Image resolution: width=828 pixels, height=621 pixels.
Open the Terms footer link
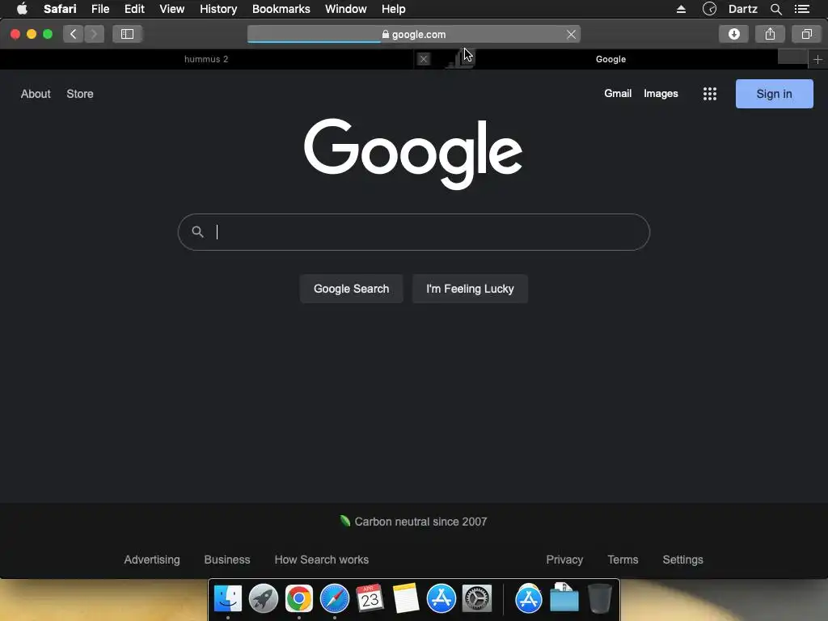(623, 560)
